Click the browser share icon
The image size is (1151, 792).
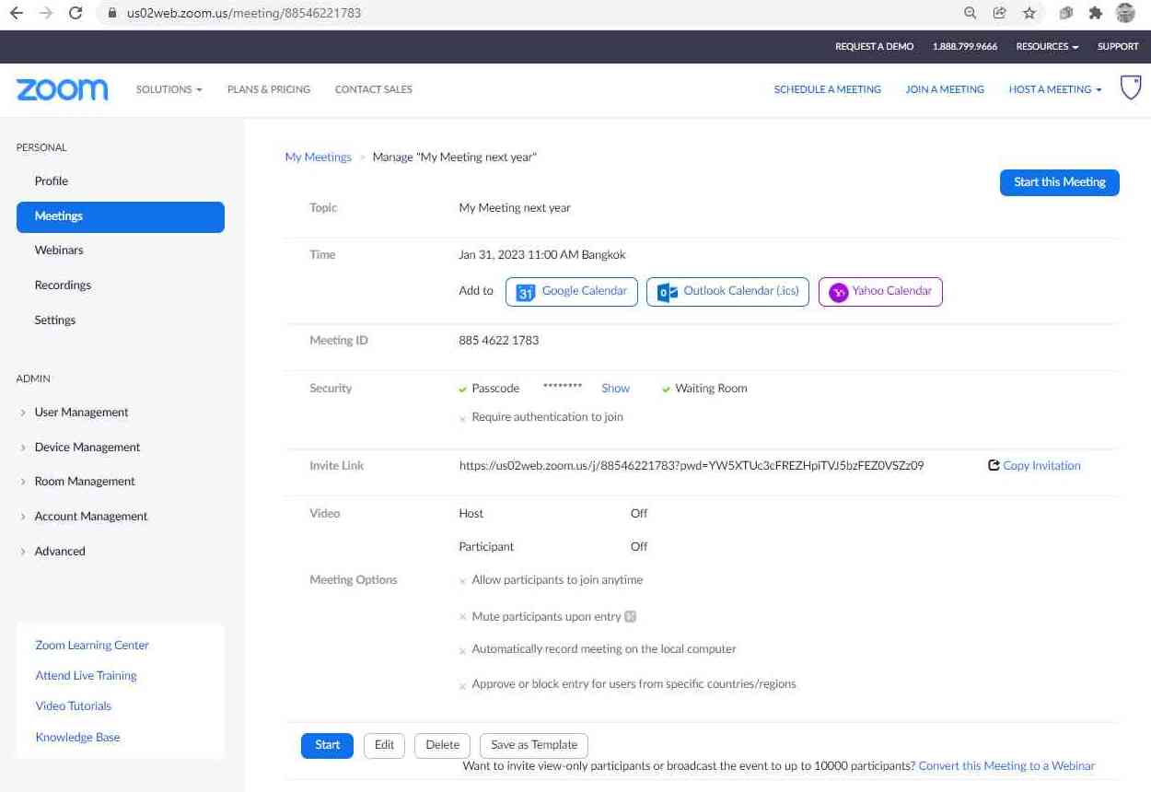point(999,13)
